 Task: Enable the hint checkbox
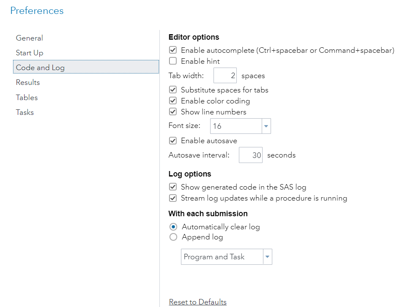(173, 61)
